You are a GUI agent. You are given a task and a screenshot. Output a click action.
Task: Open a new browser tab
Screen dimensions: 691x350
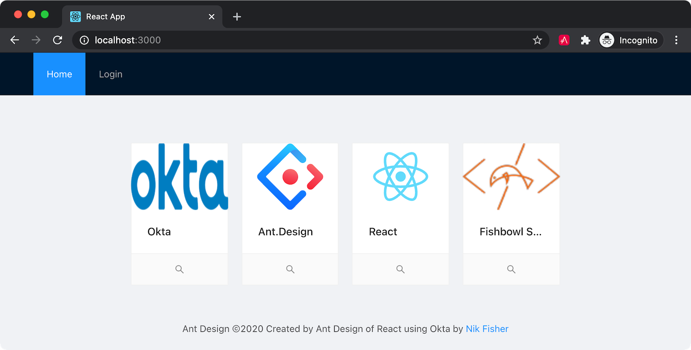click(237, 17)
